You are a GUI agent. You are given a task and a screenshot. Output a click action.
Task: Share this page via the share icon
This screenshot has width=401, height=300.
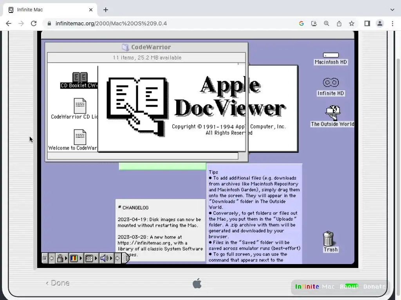[x=339, y=23]
